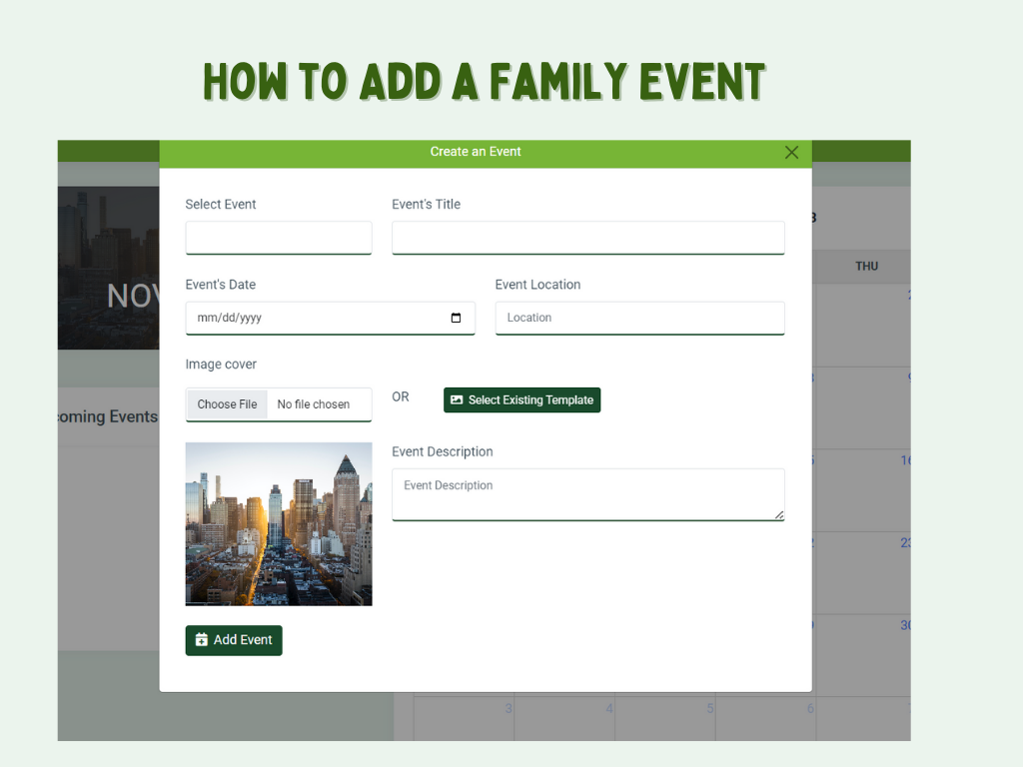Open the Select Event dropdown field
This screenshot has width=1023, height=767.
pos(279,238)
